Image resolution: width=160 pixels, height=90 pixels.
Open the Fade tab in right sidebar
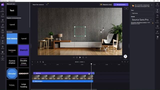click(157, 27)
